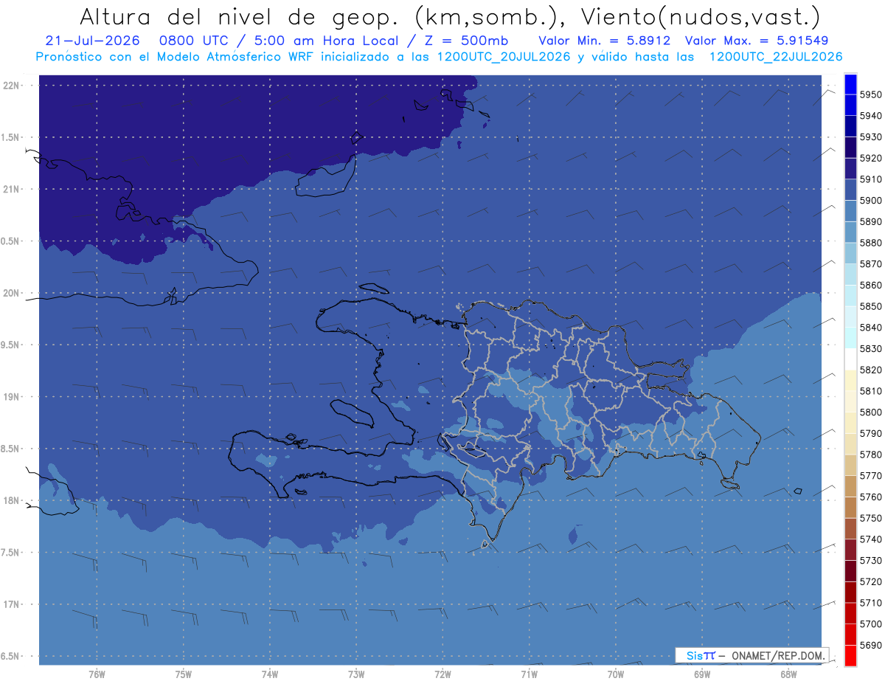Click the '7.5N' latitude label
The width and height of the screenshot is (885, 684).
click(11, 552)
